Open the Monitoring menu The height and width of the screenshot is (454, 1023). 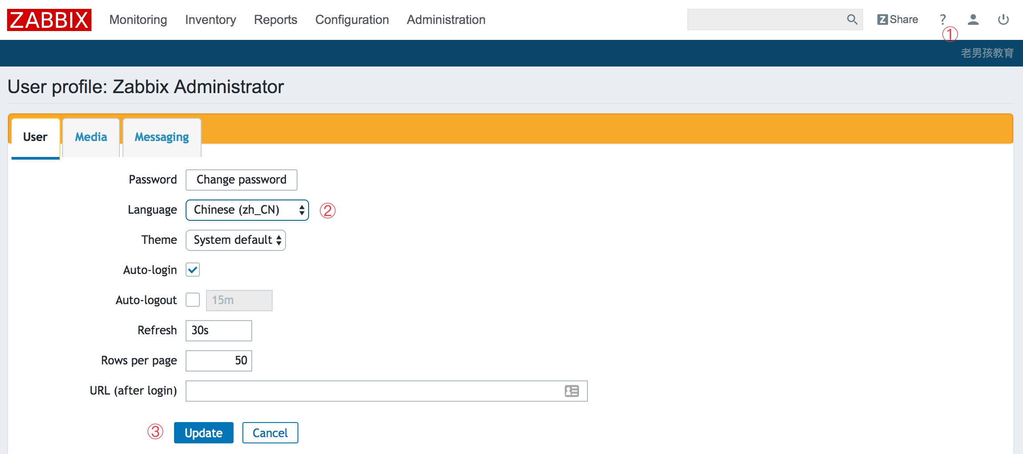(x=138, y=20)
